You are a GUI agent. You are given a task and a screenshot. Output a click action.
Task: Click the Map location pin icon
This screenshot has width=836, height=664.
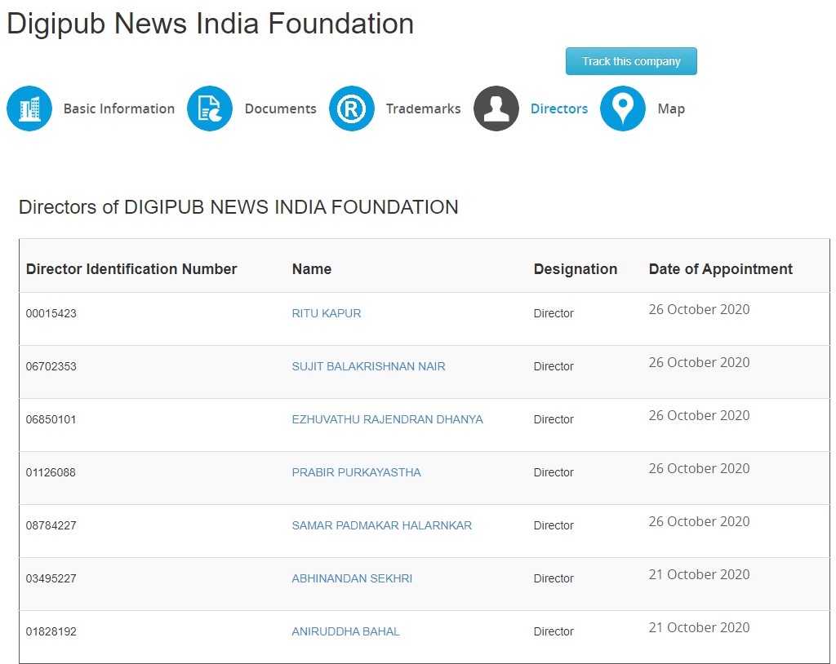[623, 108]
